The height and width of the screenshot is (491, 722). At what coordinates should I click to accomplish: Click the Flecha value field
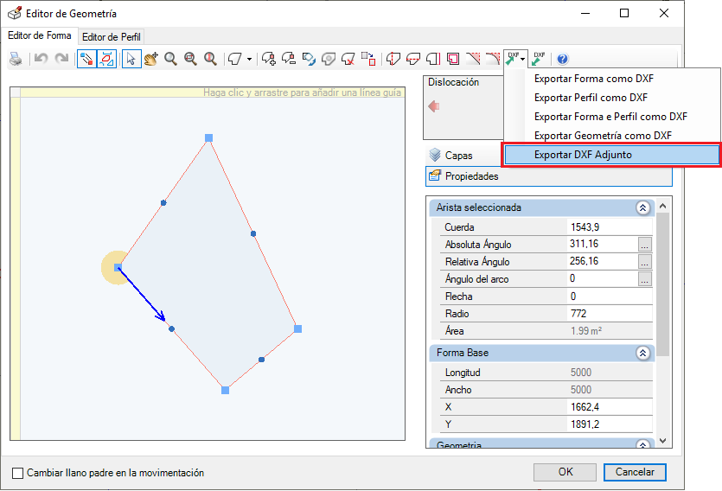click(x=610, y=296)
